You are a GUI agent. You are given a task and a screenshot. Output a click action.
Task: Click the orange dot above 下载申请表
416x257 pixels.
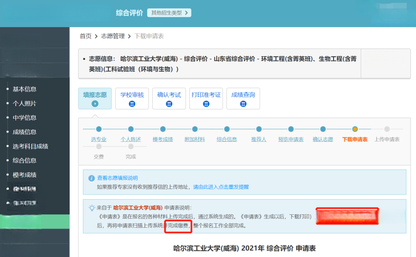pyautogui.click(x=355, y=129)
